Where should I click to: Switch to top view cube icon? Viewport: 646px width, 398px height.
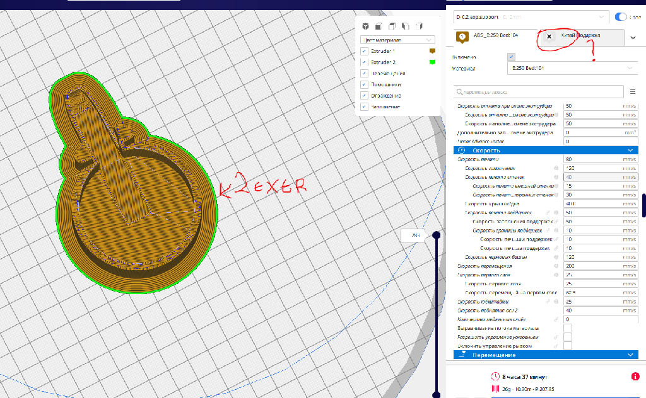click(392, 26)
